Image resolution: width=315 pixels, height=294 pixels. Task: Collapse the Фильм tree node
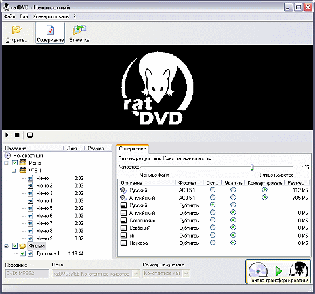click(7, 246)
